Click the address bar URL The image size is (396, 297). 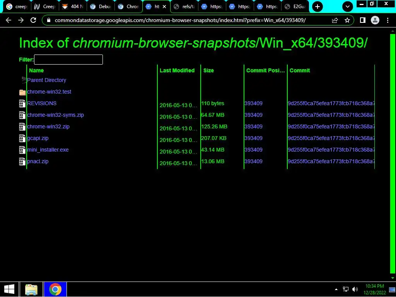[x=180, y=20]
